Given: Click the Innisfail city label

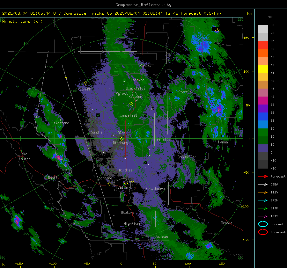Looking at the screenshot, I should [x=129, y=115].
